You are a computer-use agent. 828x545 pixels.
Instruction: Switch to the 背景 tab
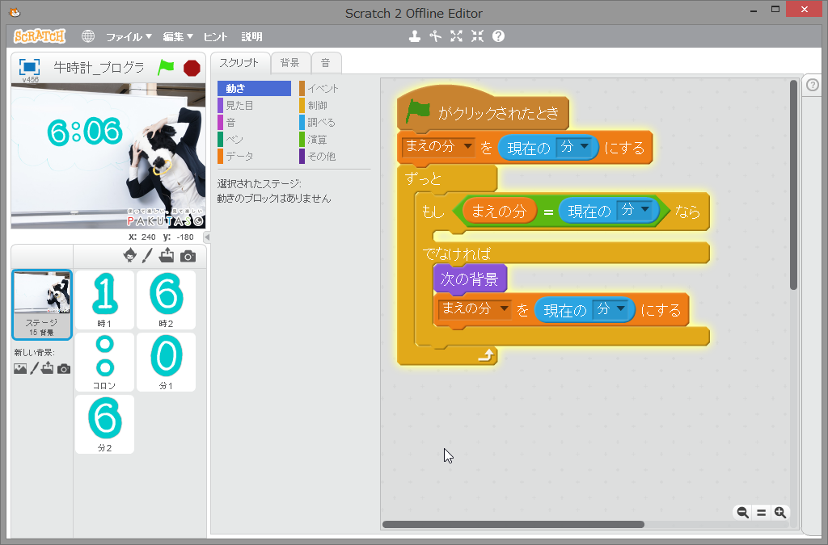tap(289, 63)
